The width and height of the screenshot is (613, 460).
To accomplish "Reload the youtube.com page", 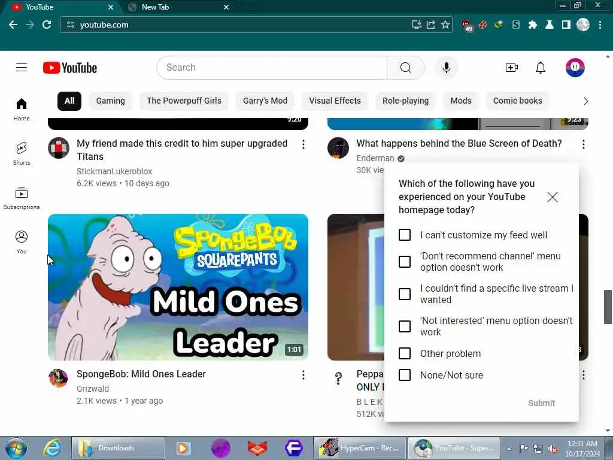I will coord(47,25).
